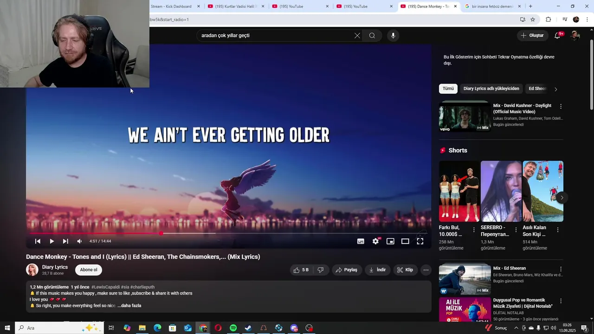Show next Shorts with arrow
The image size is (594, 334).
[562, 198]
